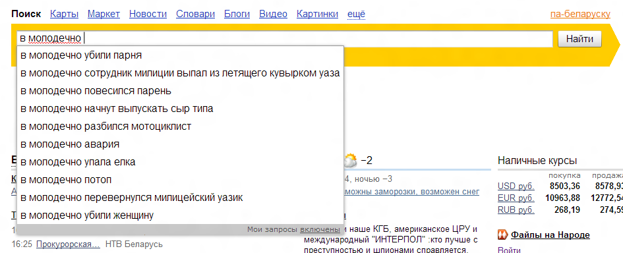The height and width of the screenshot is (253, 623).
Task: Expand the ещё services menu
Action: coord(357,14)
